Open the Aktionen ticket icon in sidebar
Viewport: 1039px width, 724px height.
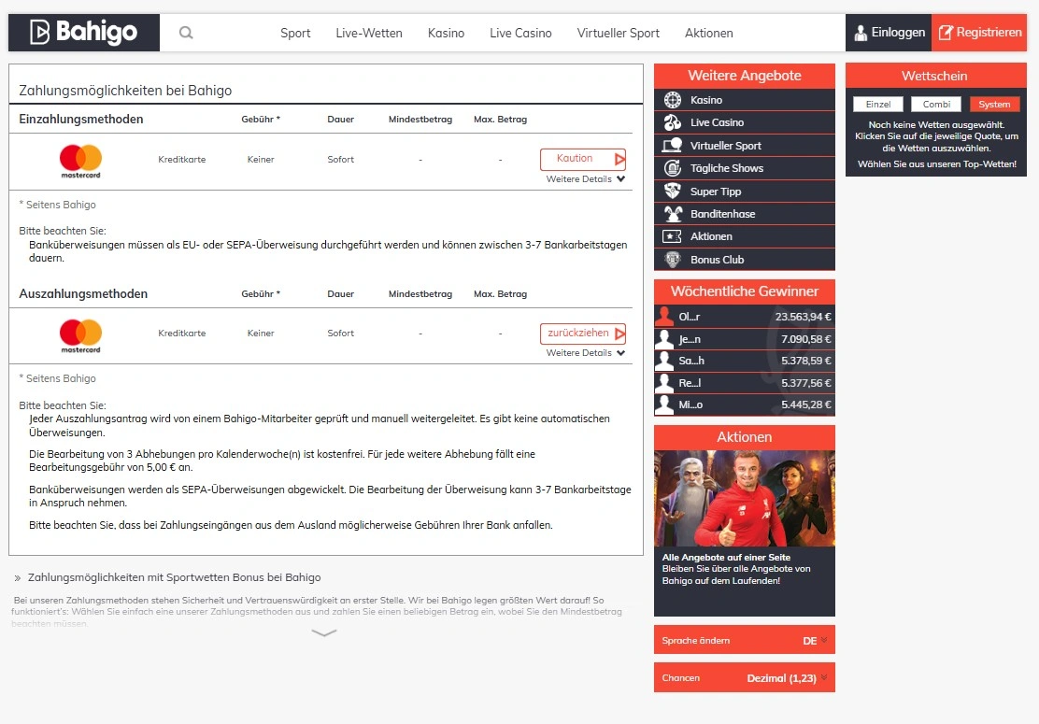point(673,236)
